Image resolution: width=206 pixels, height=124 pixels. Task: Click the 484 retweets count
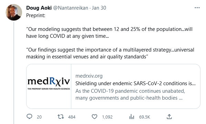(72, 117)
